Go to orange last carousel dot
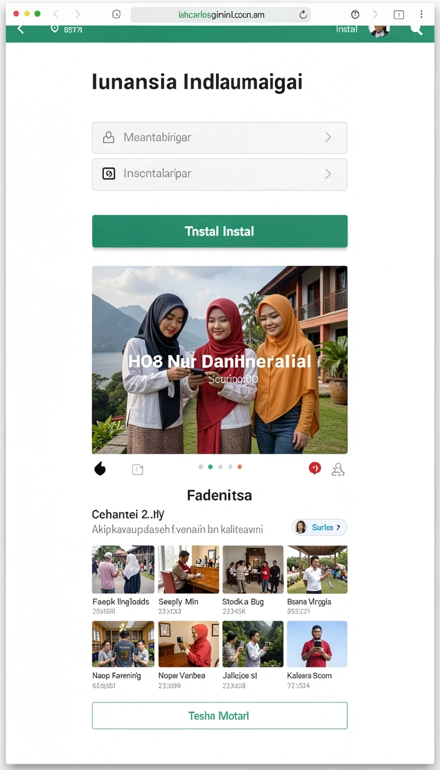 [239, 467]
